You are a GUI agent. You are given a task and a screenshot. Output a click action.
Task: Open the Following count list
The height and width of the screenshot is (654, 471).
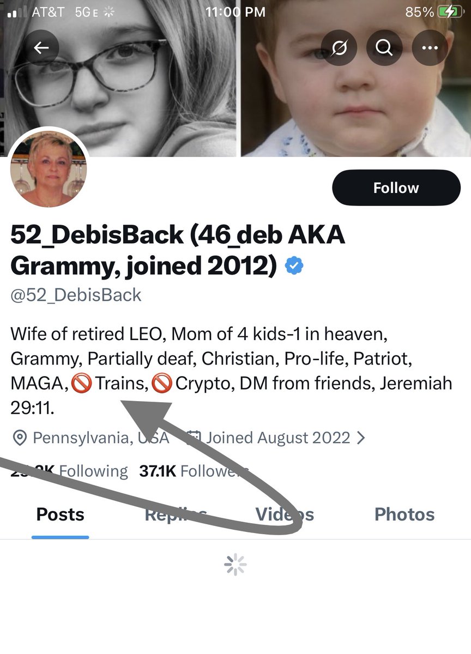click(x=69, y=471)
